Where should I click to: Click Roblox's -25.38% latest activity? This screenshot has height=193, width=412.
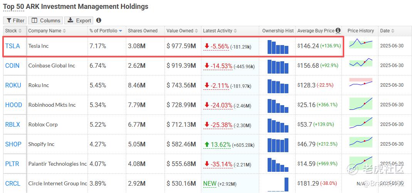(218, 125)
